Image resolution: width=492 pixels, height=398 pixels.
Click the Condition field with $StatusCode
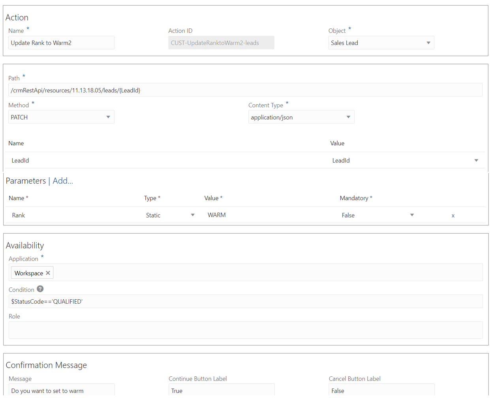point(246,301)
